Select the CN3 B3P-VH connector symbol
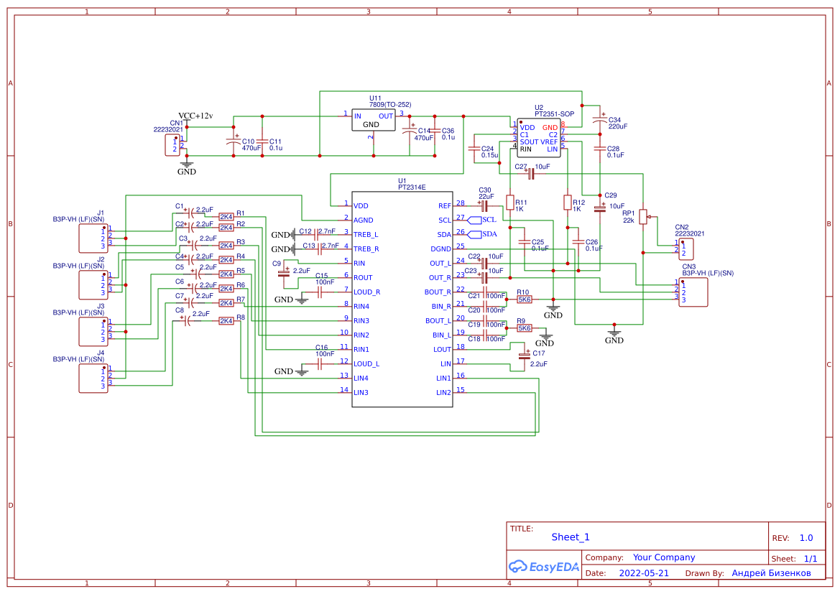Image resolution: width=840 pixels, height=594 pixels. pos(692,291)
